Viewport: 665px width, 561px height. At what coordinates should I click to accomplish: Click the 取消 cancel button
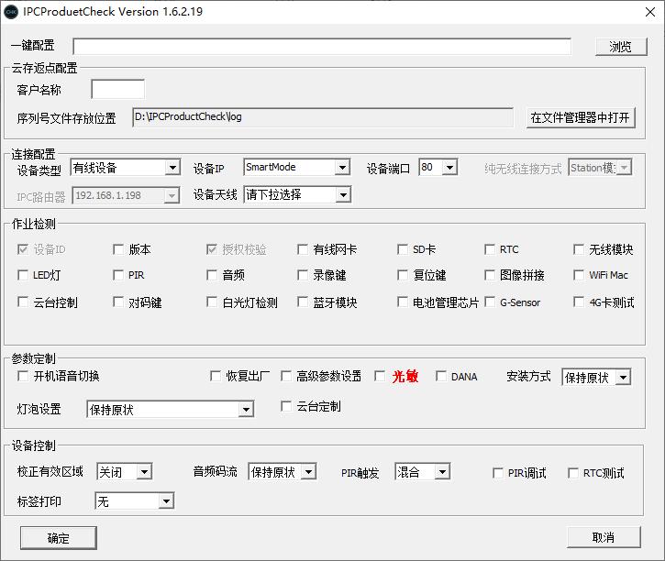click(603, 537)
